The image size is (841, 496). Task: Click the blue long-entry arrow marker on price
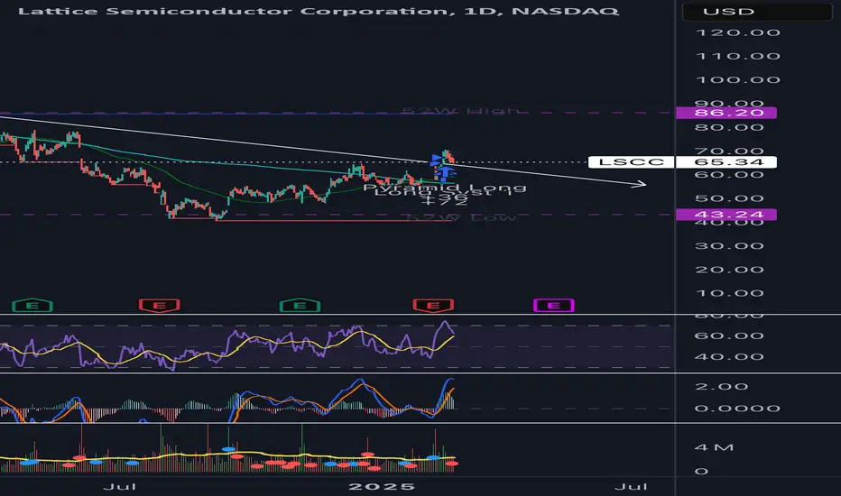point(443,172)
